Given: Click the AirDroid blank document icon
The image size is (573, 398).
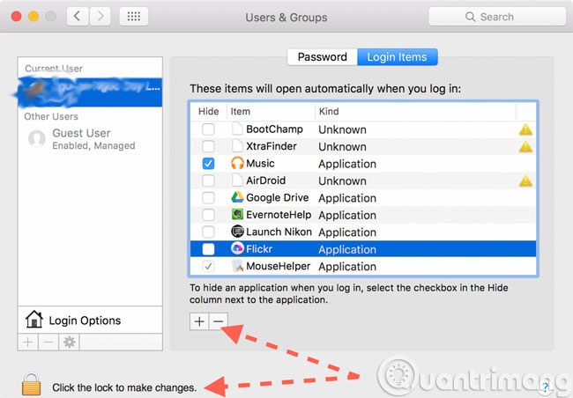Looking at the screenshot, I should [237, 181].
